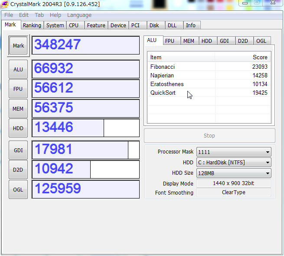284x256 pixels.
Task: Click the total Mark score 348247
Action: [x=86, y=45]
